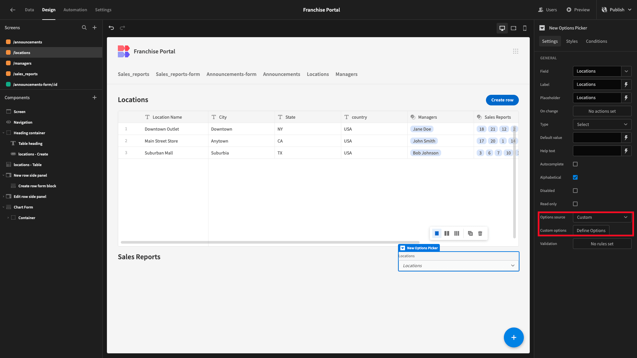Enable the Autocomplete checkbox
Image resolution: width=637 pixels, height=358 pixels.
pos(575,164)
